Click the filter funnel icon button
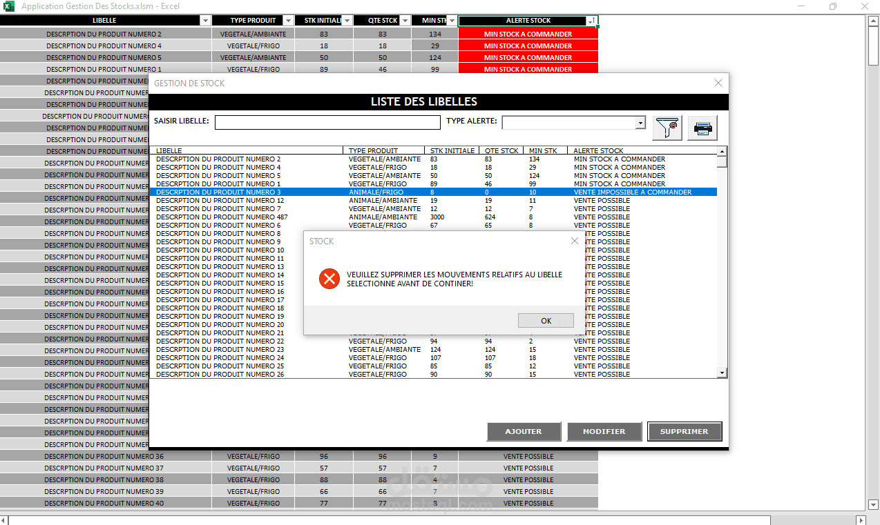 click(668, 128)
